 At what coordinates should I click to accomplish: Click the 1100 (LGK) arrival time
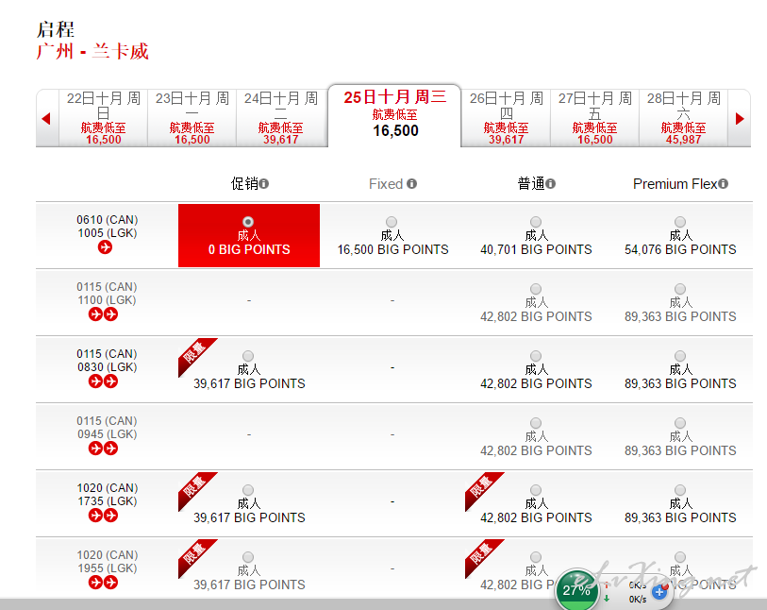[x=108, y=300]
